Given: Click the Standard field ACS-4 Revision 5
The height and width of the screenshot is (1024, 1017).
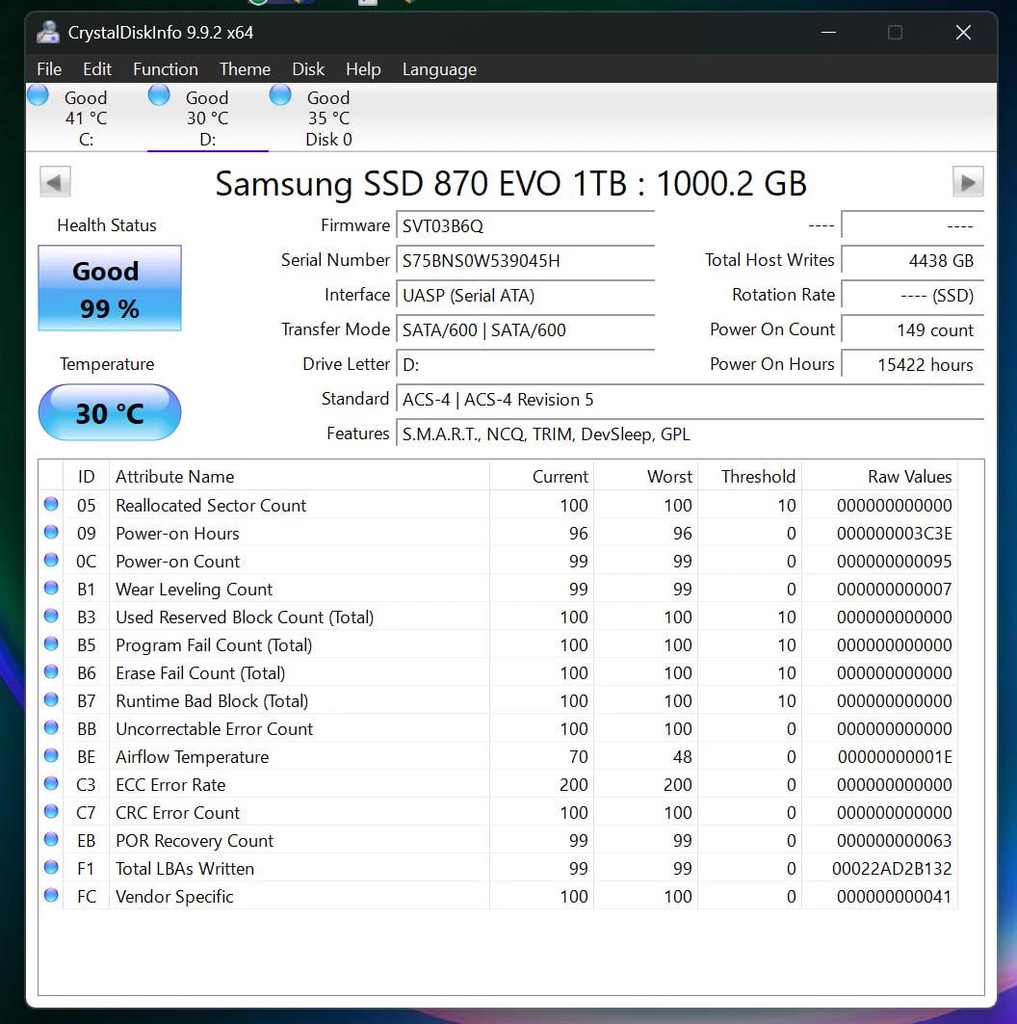Looking at the screenshot, I should tap(690, 399).
